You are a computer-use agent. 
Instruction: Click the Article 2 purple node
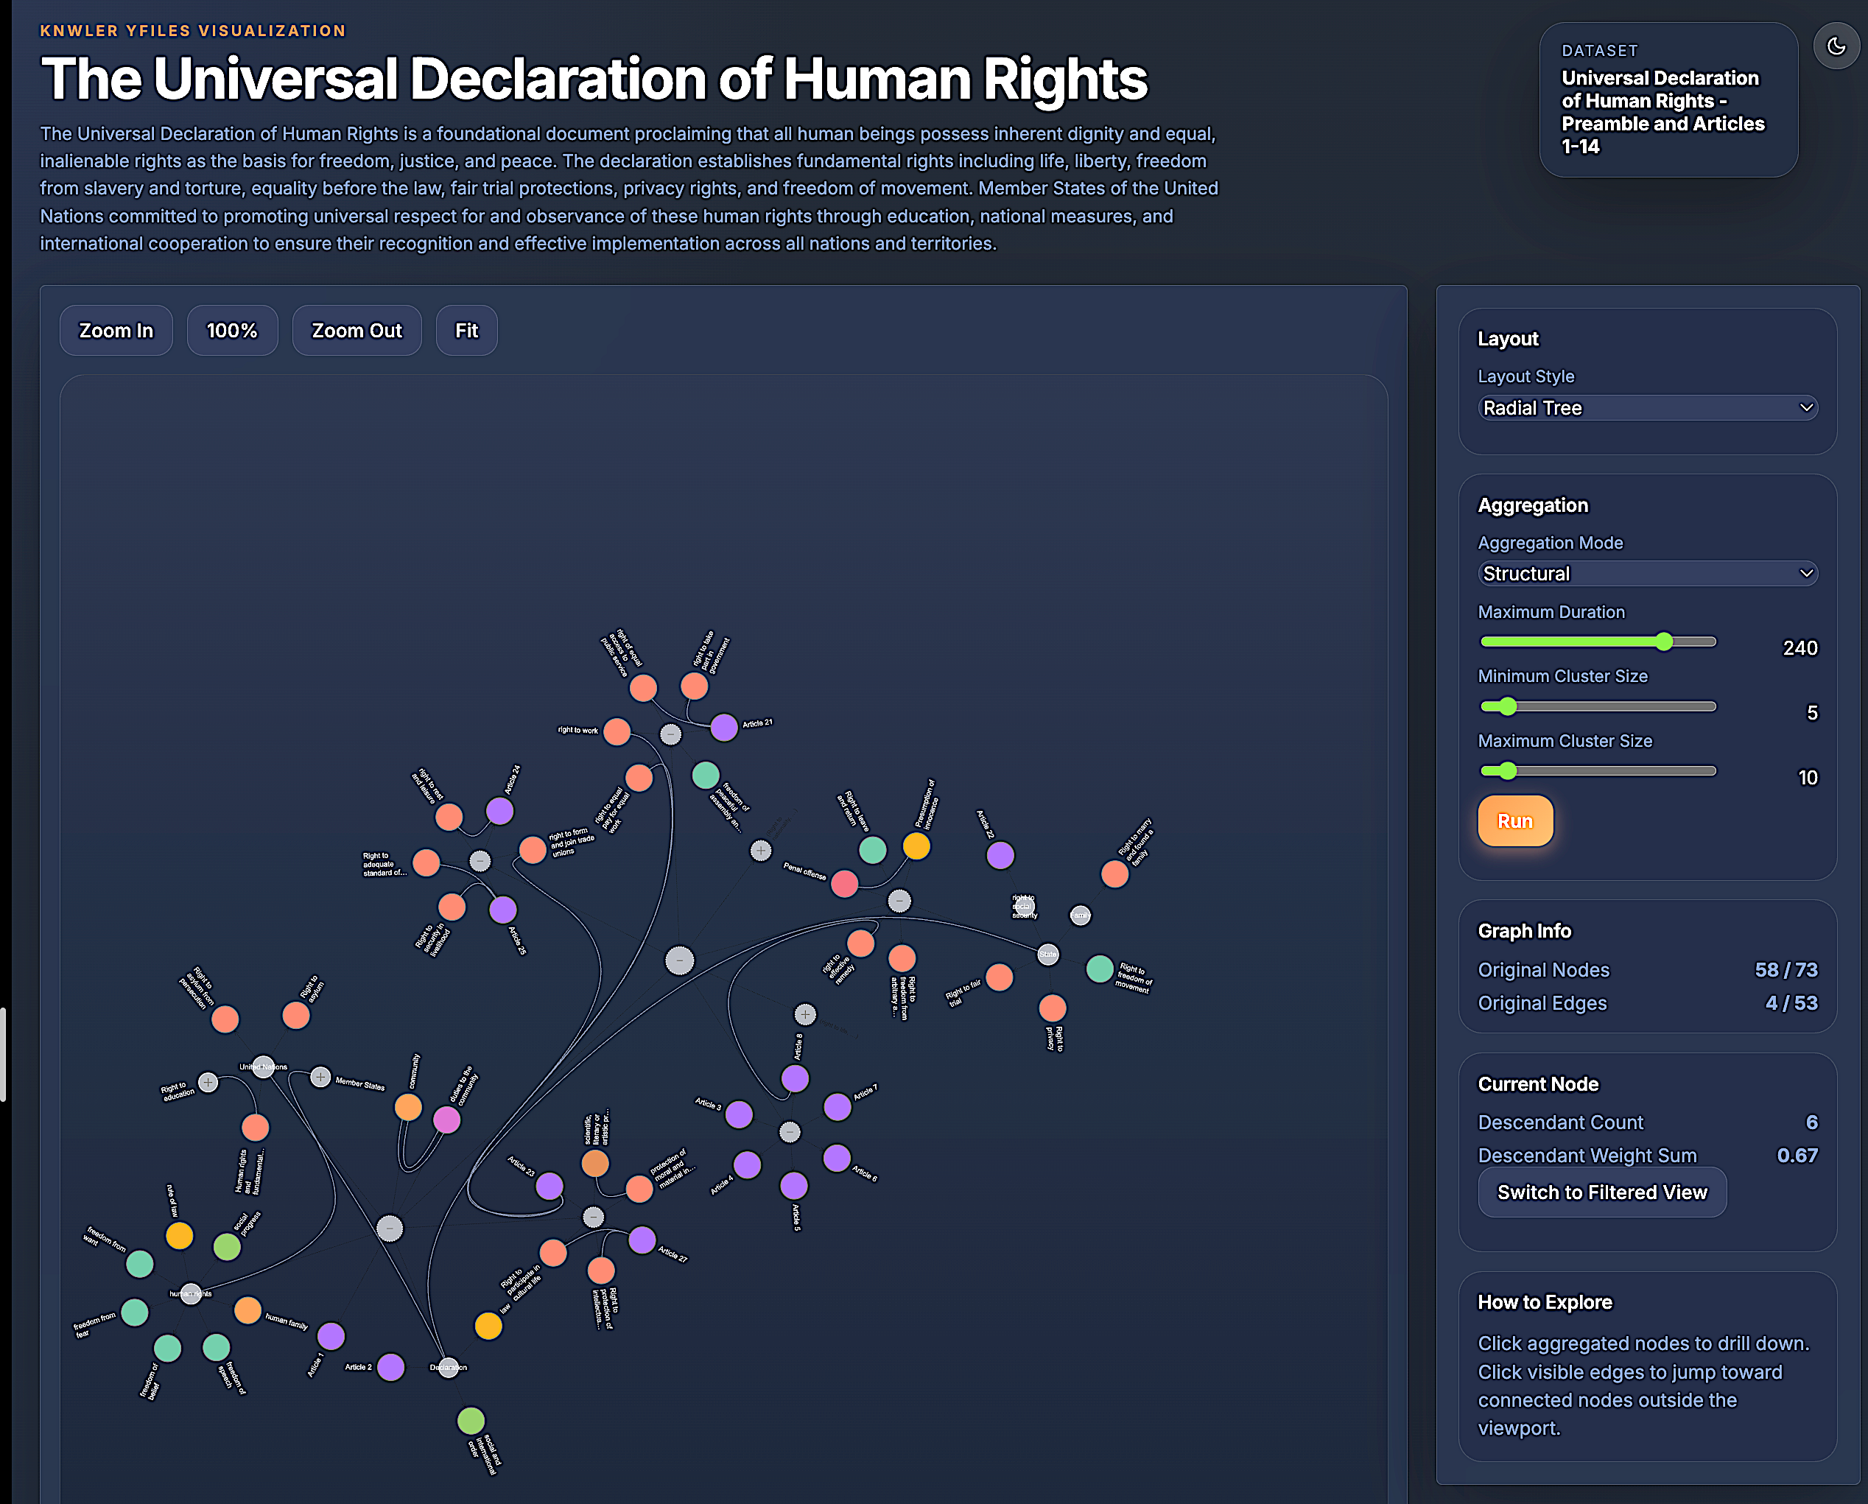coord(390,1367)
